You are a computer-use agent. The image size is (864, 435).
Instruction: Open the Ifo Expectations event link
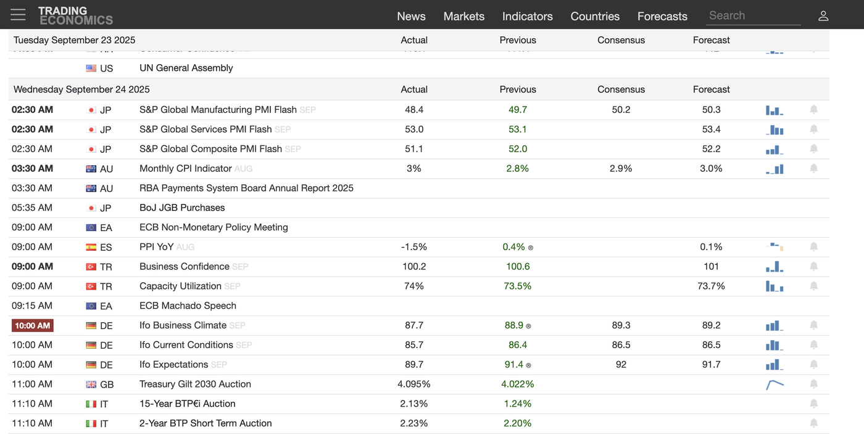coord(173,365)
